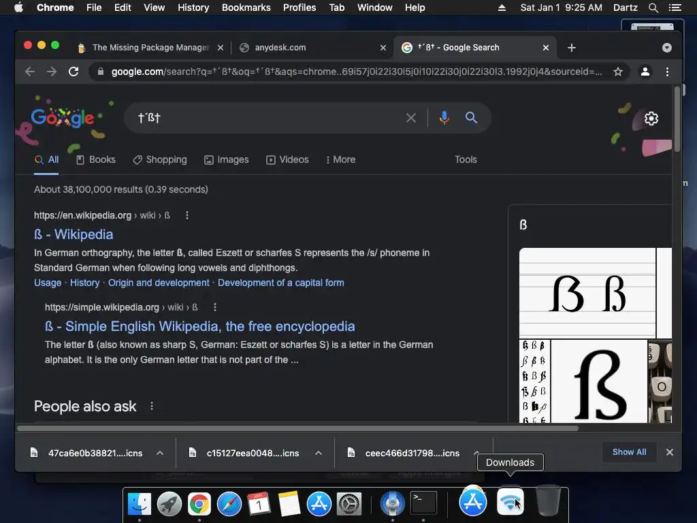Click the vertical page scrollbar thumb

677,119
